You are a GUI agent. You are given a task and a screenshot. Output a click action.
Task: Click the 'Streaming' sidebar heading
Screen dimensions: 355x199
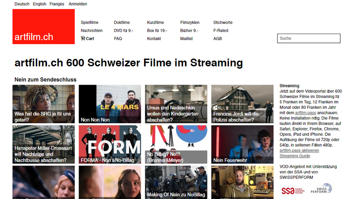pos(290,86)
